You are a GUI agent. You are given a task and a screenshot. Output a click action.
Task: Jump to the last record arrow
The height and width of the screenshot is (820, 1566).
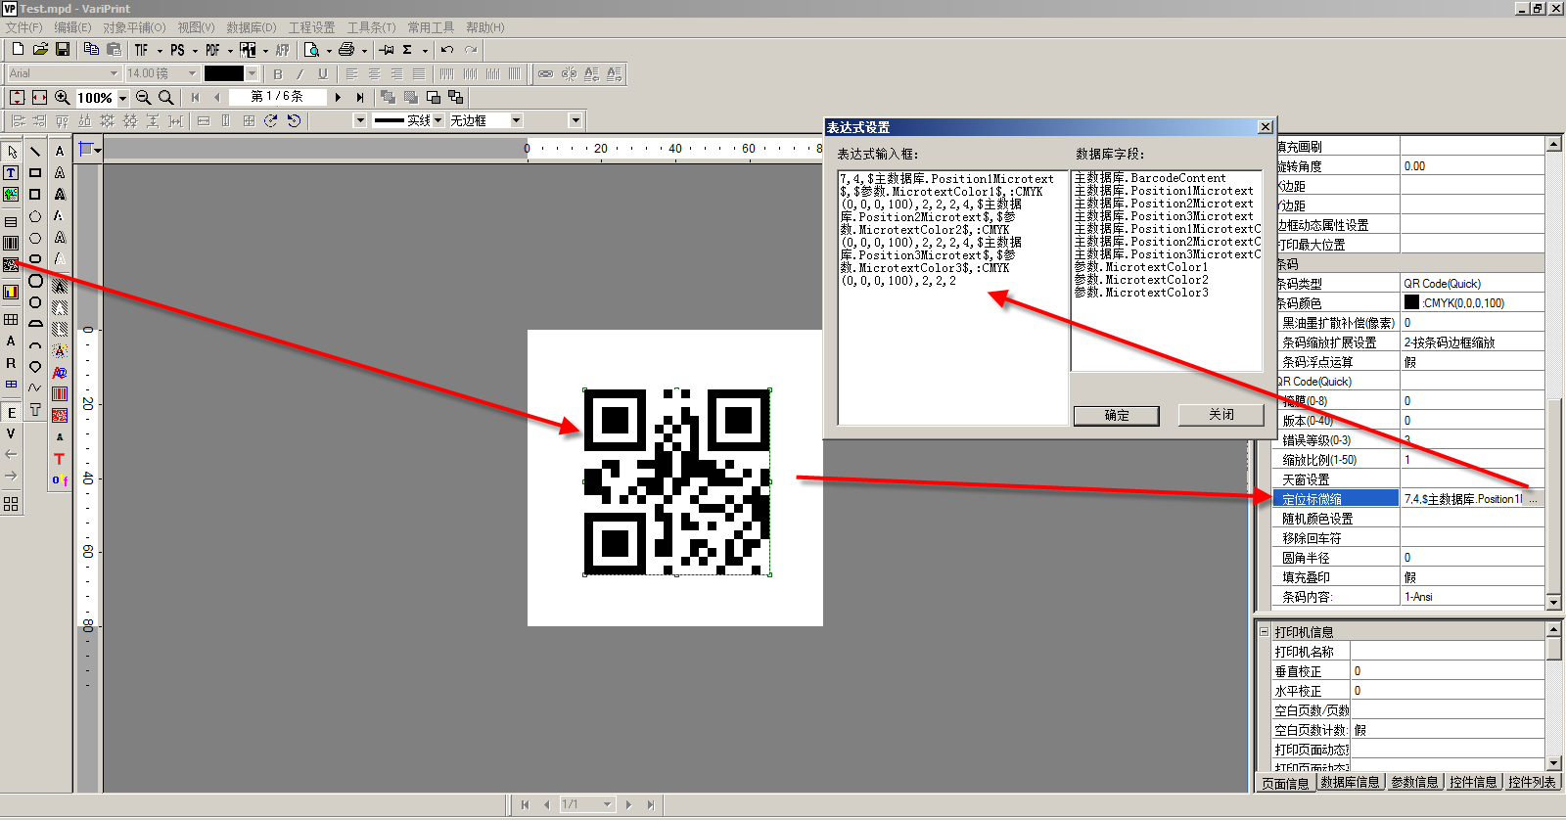(x=359, y=97)
